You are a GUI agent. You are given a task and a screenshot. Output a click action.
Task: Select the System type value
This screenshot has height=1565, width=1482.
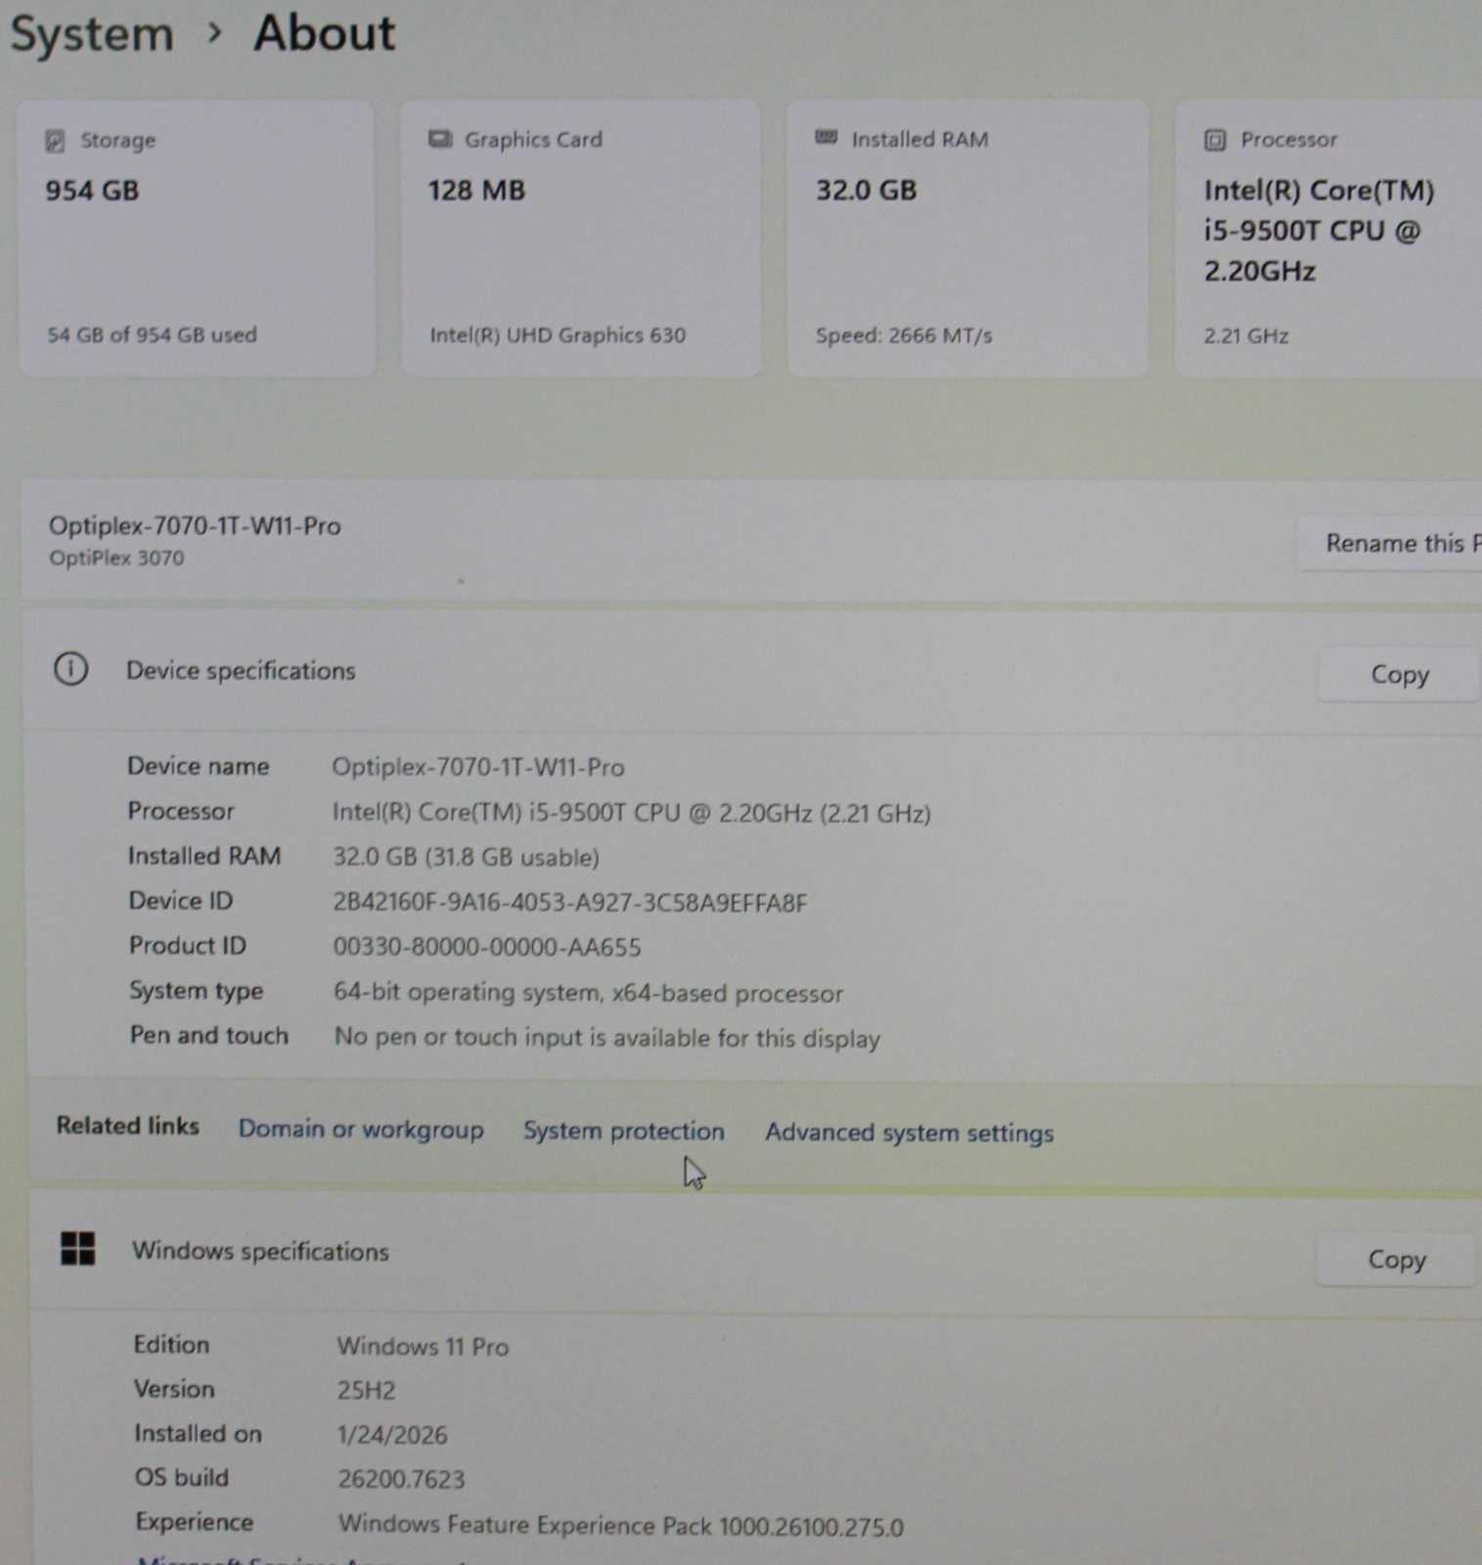(588, 993)
